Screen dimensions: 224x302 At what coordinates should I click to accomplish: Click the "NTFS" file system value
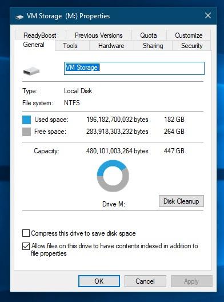click(x=72, y=103)
